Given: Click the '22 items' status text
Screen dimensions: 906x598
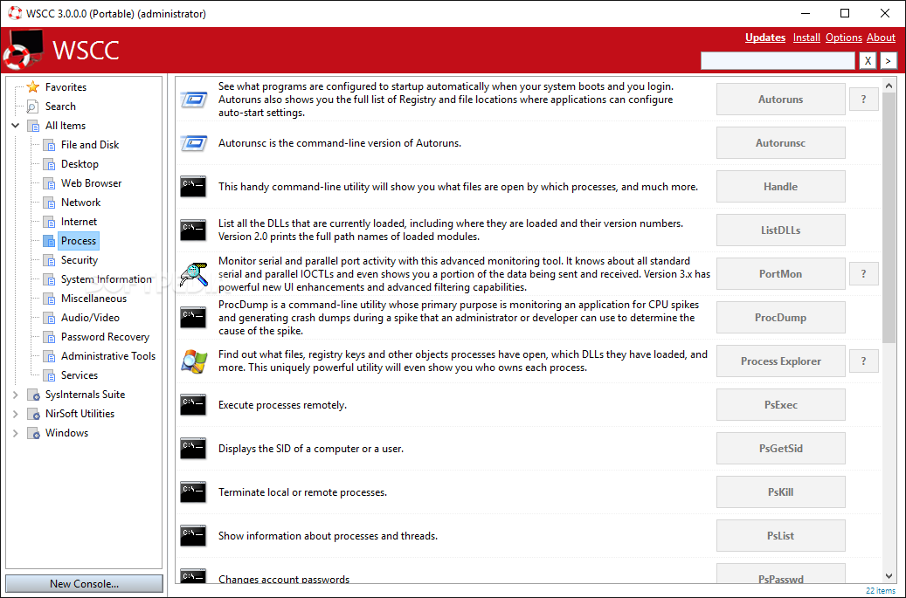Looking at the screenshot, I should 881,590.
